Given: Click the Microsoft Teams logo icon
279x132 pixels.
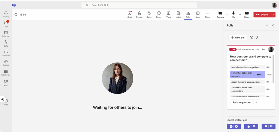Looking at the screenshot, I should click(14, 5).
